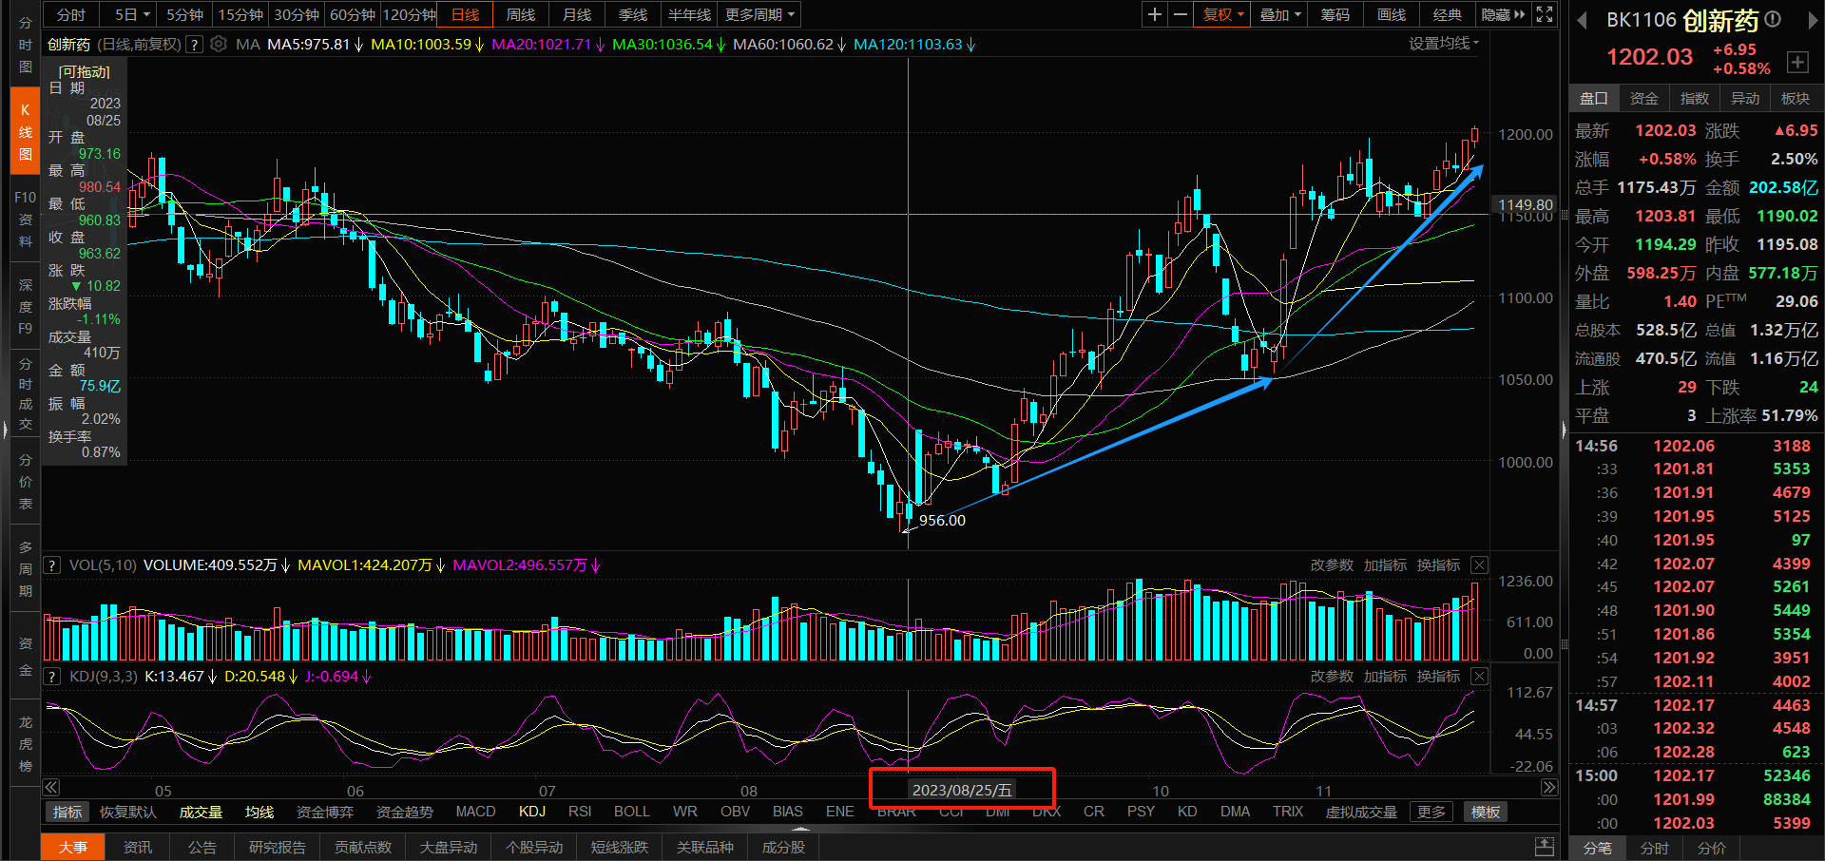Click the 2023/08/25 date marker
Image resolution: width=1825 pixels, height=861 pixels.
(x=962, y=790)
